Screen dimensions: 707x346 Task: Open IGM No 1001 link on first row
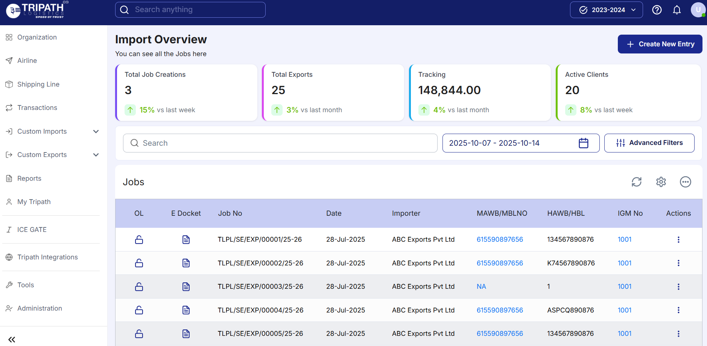[x=624, y=239]
